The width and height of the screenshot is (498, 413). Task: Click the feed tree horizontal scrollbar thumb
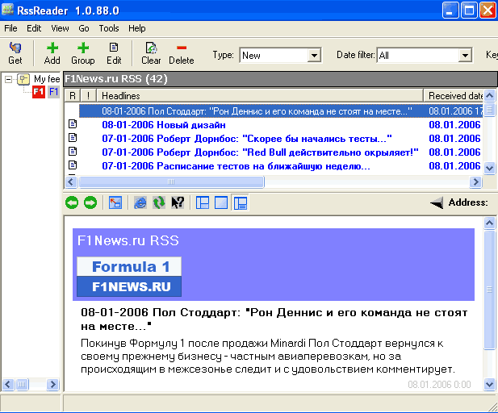click(x=22, y=385)
